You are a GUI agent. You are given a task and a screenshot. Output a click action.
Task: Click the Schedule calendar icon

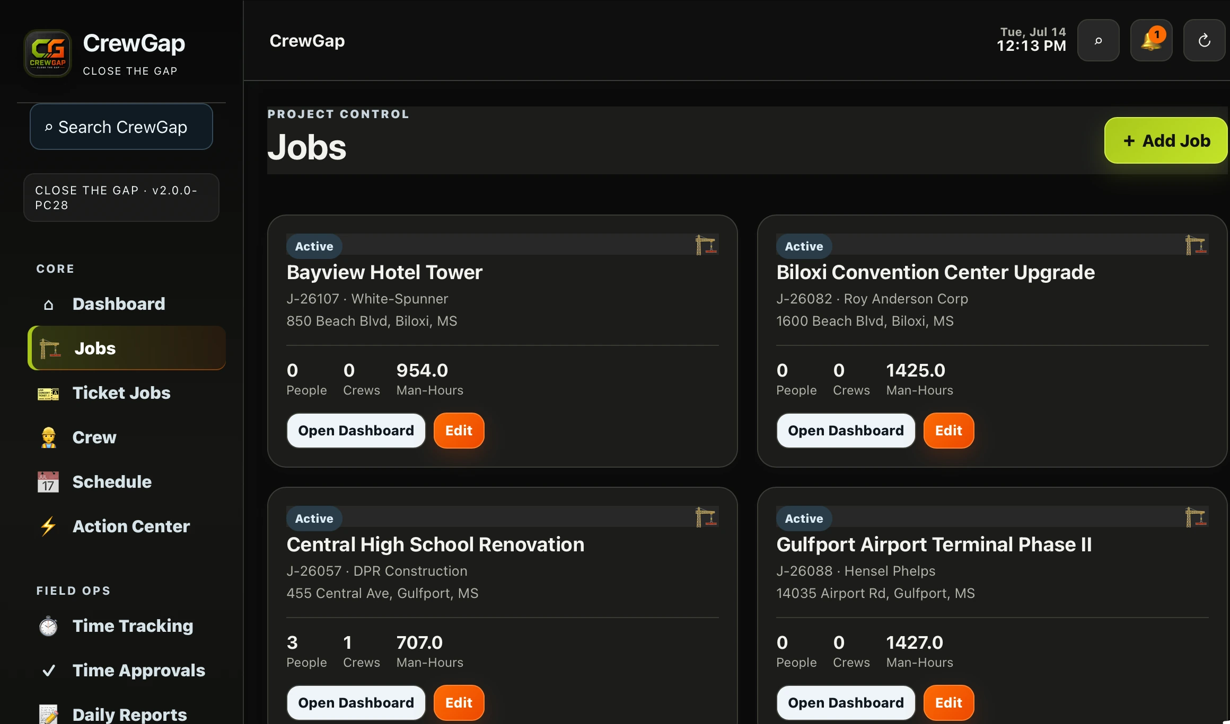pos(48,482)
